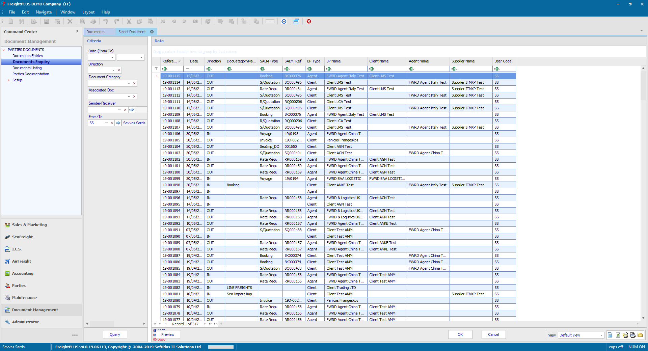Viewport: 648px width, 351px height.
Task: Toggle the filter funnel in the grid filter row
Action: tap(156, 69)
